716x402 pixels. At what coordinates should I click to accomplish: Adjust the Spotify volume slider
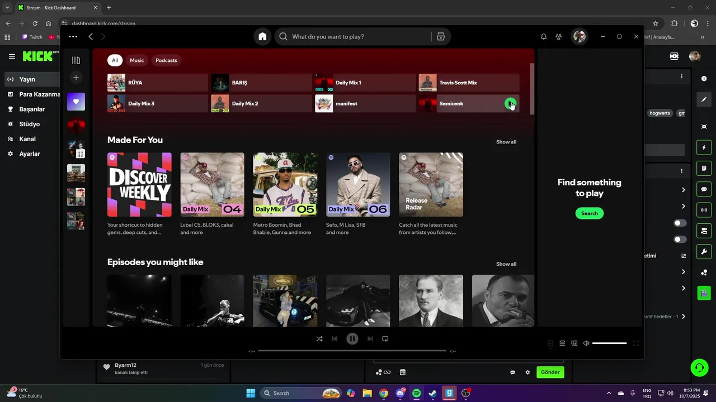pyautogui.click(x=609, y=343)
